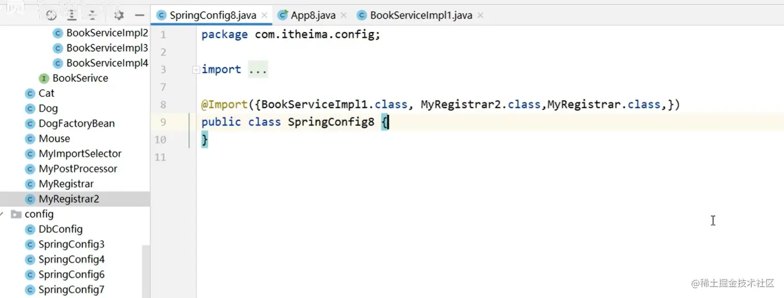Image resolution: width=784 pixels, height=298 pixels.
Task: Switch to the SpringConfig8.java tab
Action: 213,15
